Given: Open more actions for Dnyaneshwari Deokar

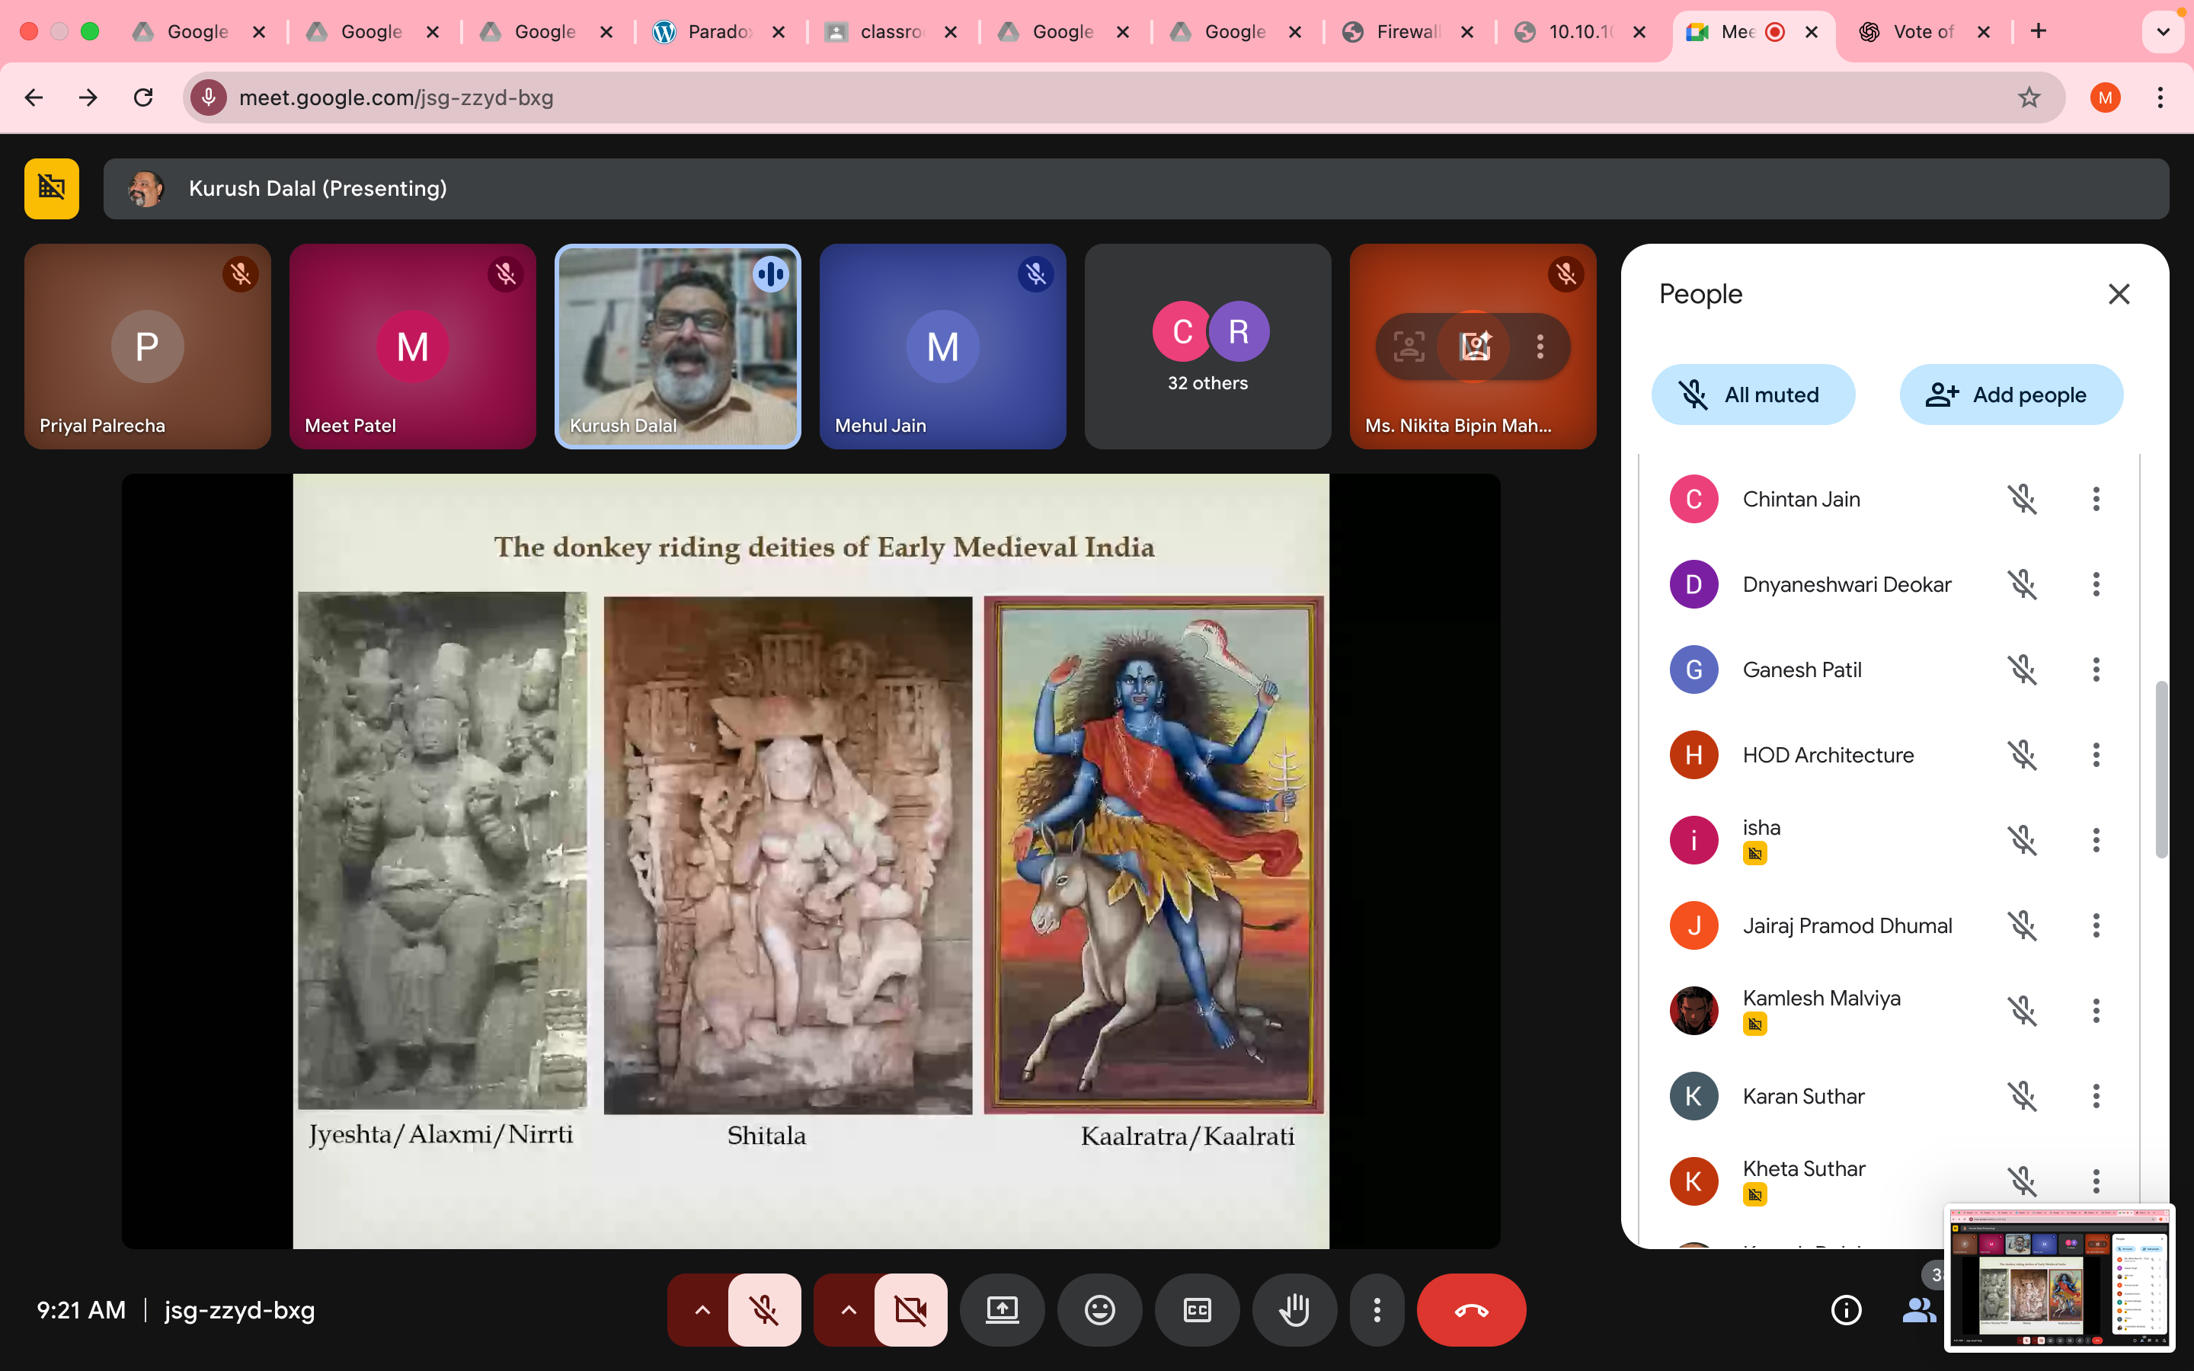Looking at the screenshot, I should click(x=2095, y=584).
